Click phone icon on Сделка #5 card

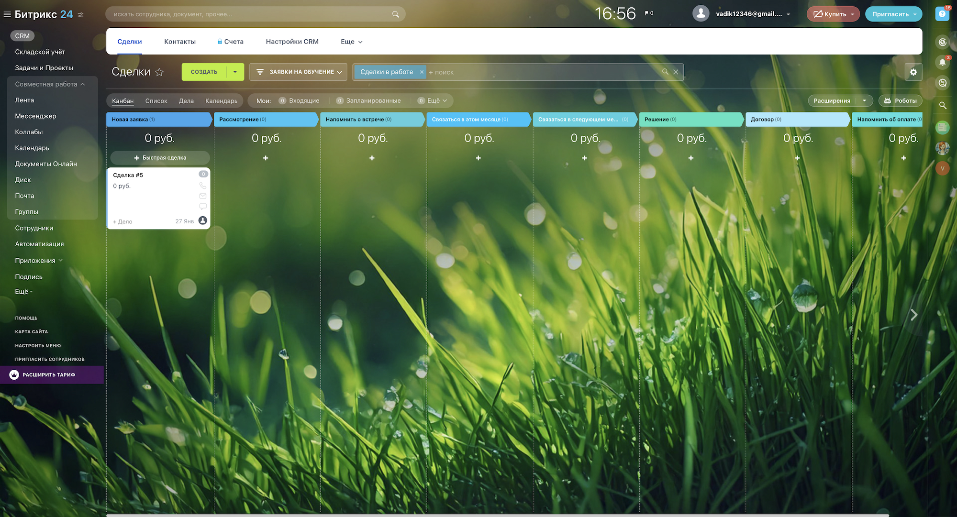[203, 186]
